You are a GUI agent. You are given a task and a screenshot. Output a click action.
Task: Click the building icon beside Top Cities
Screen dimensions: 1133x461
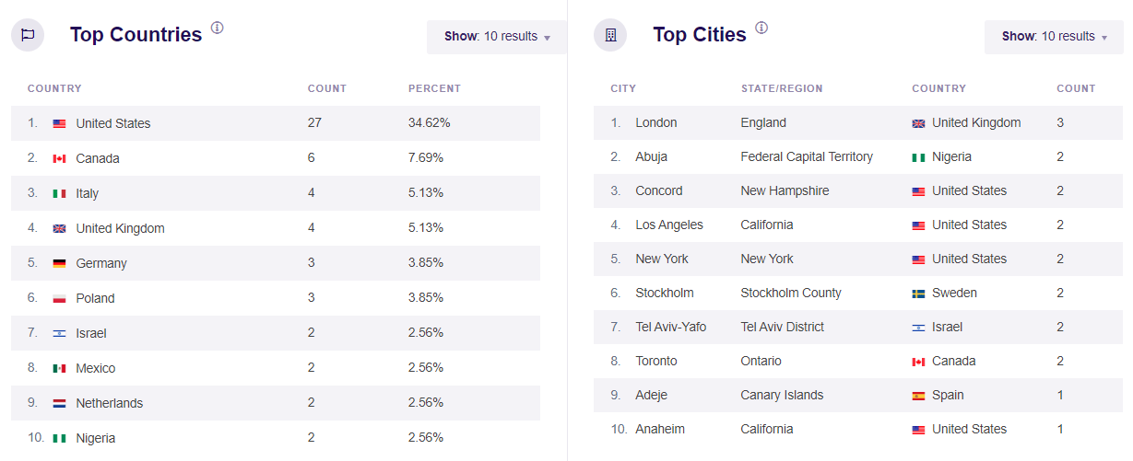click(610, 35)
